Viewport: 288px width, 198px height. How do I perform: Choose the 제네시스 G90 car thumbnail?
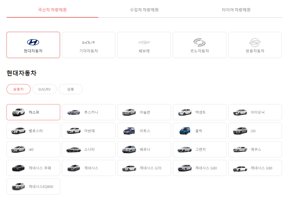click(240, 169)
